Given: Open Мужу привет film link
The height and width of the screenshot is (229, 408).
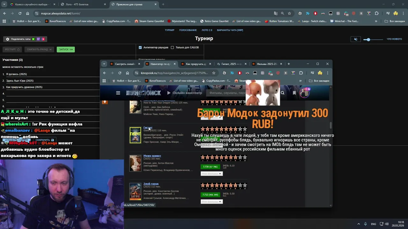Looking at the screenshot, I should (x=152, y=156).
